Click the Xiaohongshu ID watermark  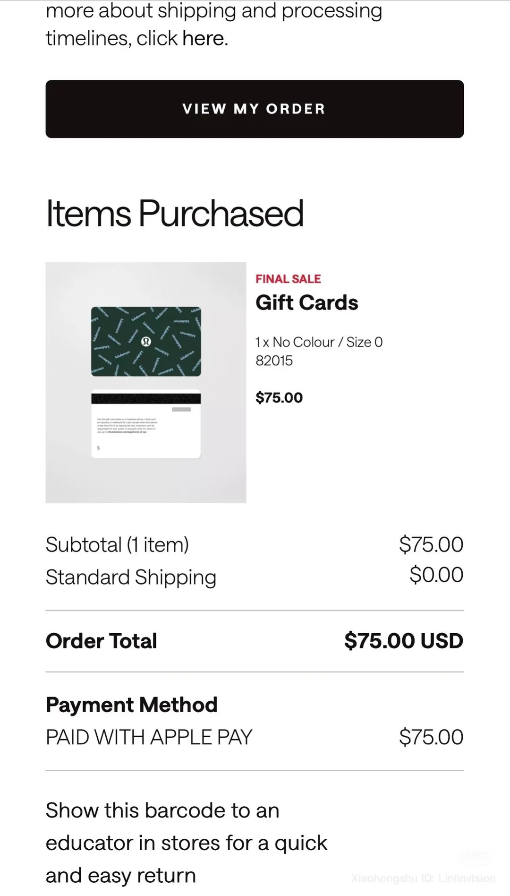point(423,879)
